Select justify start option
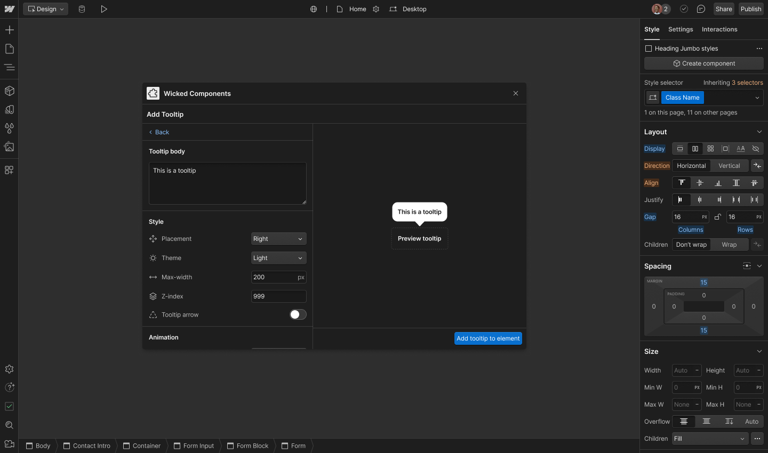The image size is (768, 453). (681, 200)
